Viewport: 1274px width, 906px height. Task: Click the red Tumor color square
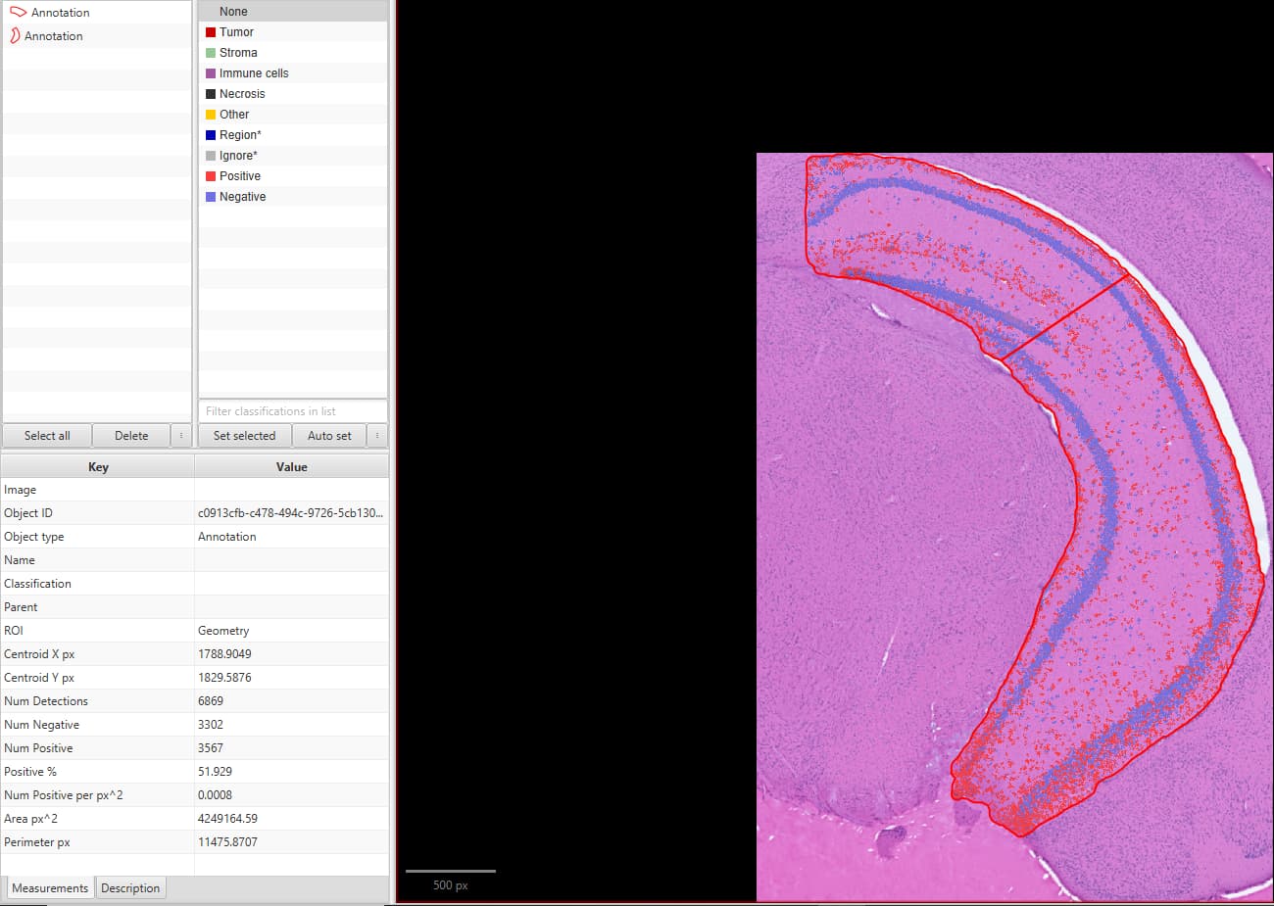coord(209,31)
